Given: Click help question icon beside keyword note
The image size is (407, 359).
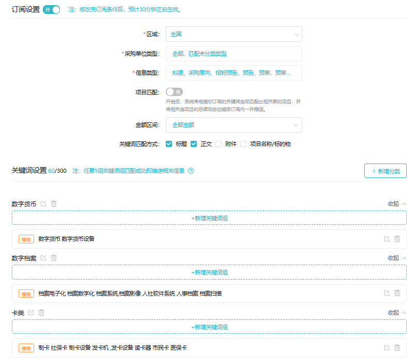Looking at the screenshot, I should (191, 171).
